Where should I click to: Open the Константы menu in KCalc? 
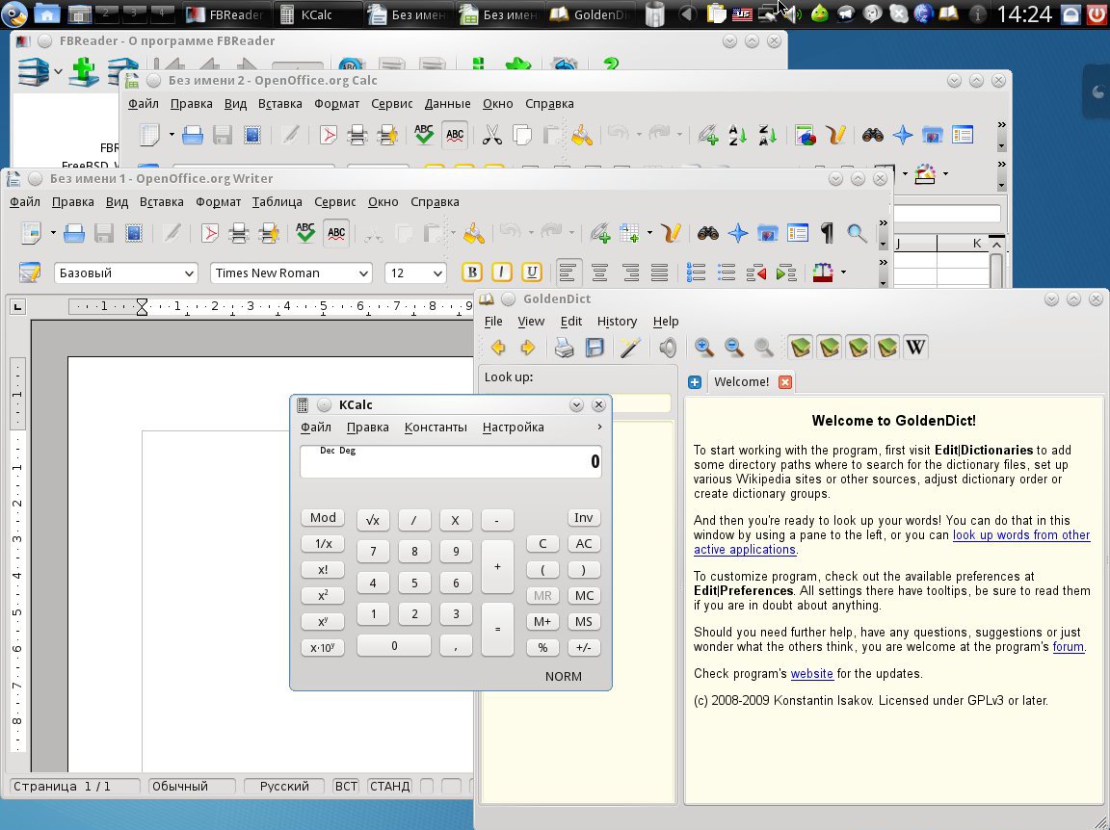point(436,428)
